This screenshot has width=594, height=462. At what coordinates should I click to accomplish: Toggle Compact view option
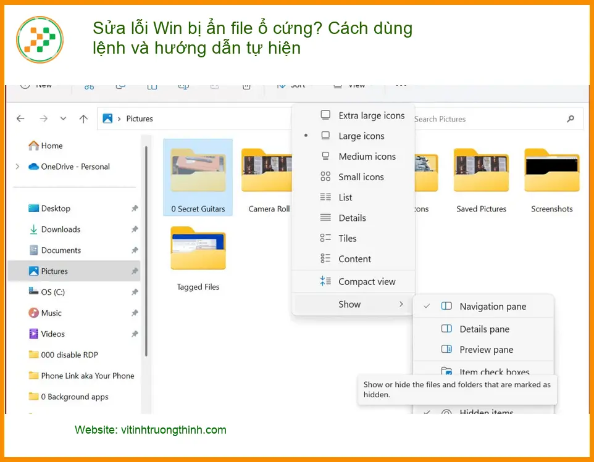pyautogui.click(x=353, y=281)
